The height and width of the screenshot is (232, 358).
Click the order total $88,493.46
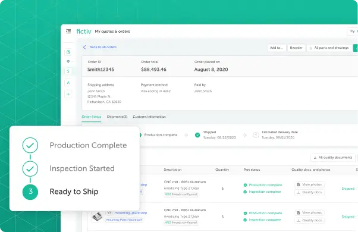tap(153, 70)
